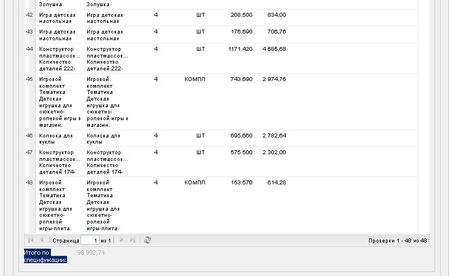Click first-column 'игры-плита' set description
The image size is (449, 276).
[55, 206]
